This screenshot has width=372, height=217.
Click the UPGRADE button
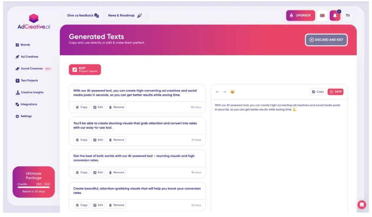click(x=300, y=16)
